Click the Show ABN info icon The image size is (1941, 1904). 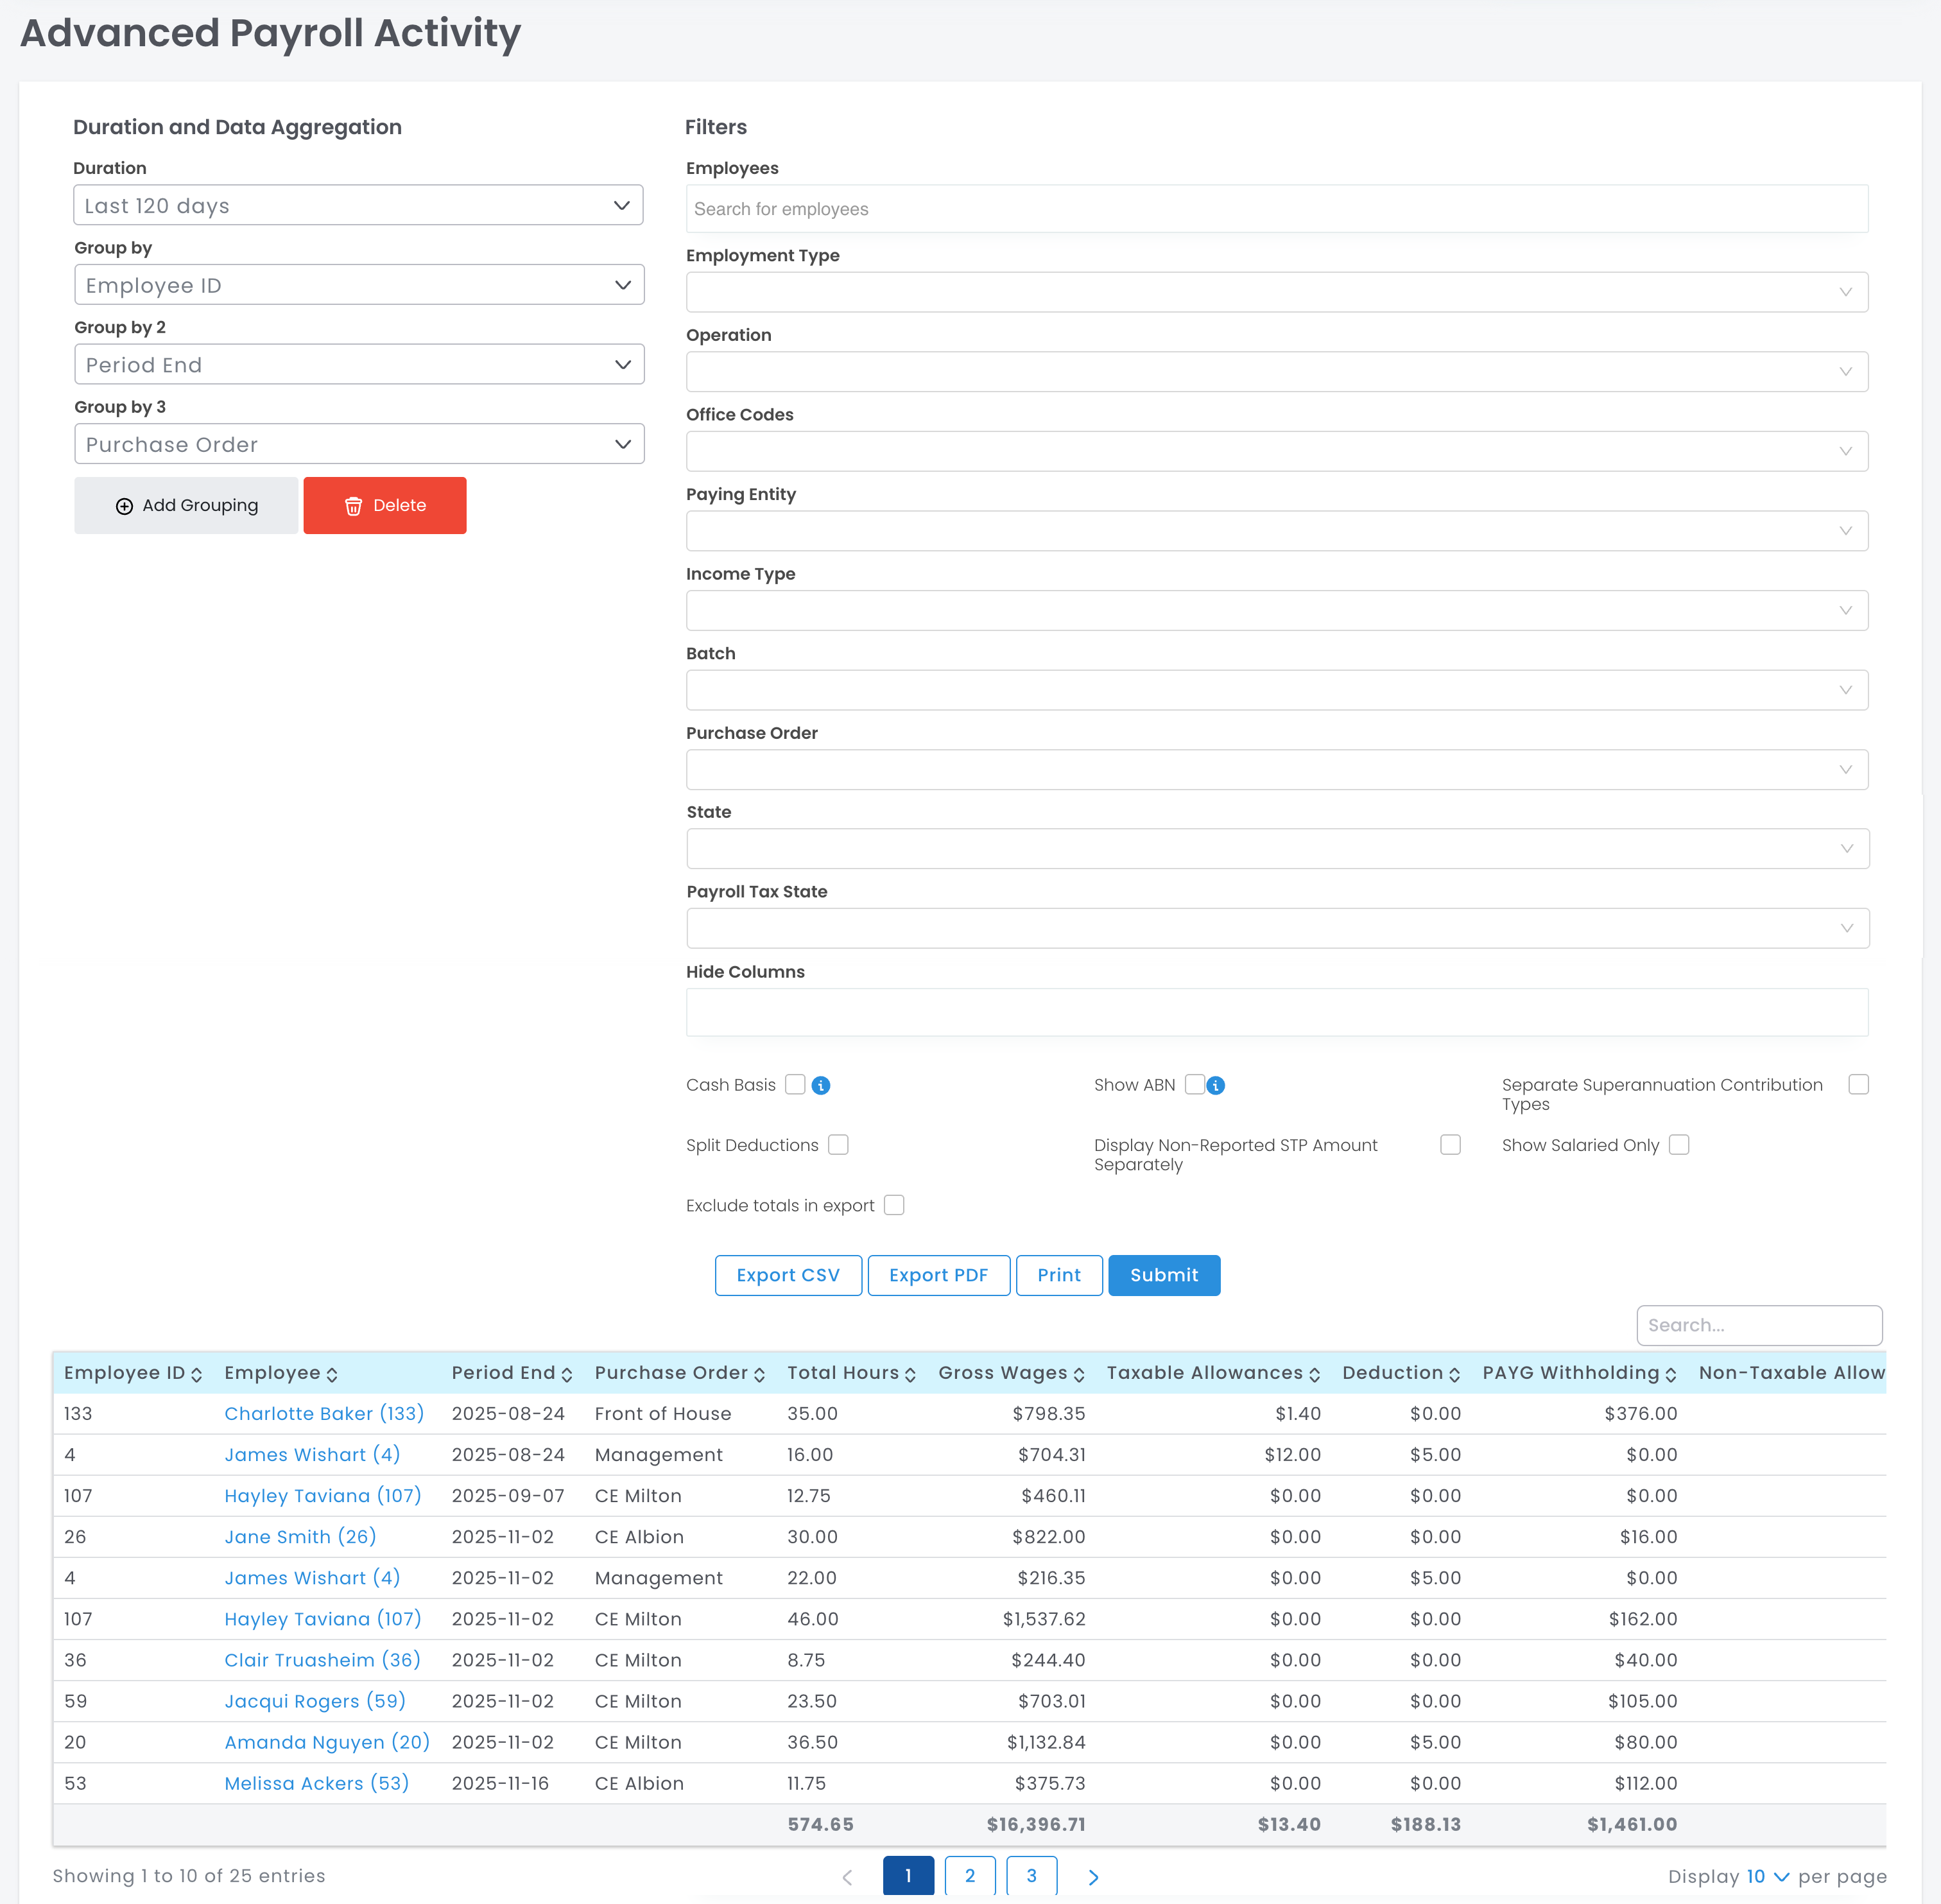click(1215, 1085)
